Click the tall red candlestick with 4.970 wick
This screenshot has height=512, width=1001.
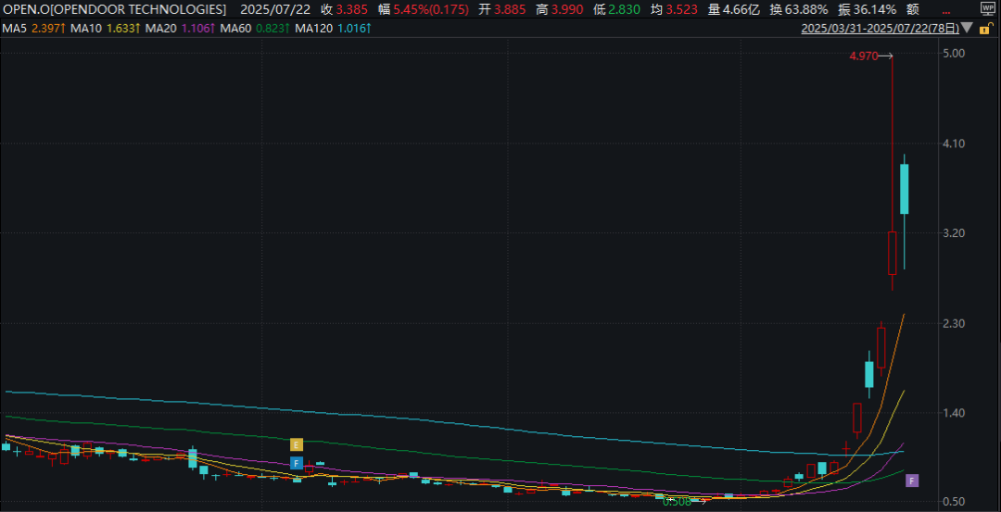coord(892,253)
